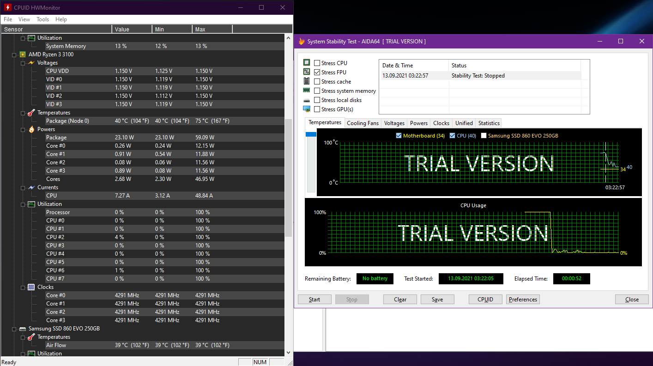Image resolution: width=653 pixels, height=366 pixels.
Task: Click the Clear button
Action: [400, 300]
